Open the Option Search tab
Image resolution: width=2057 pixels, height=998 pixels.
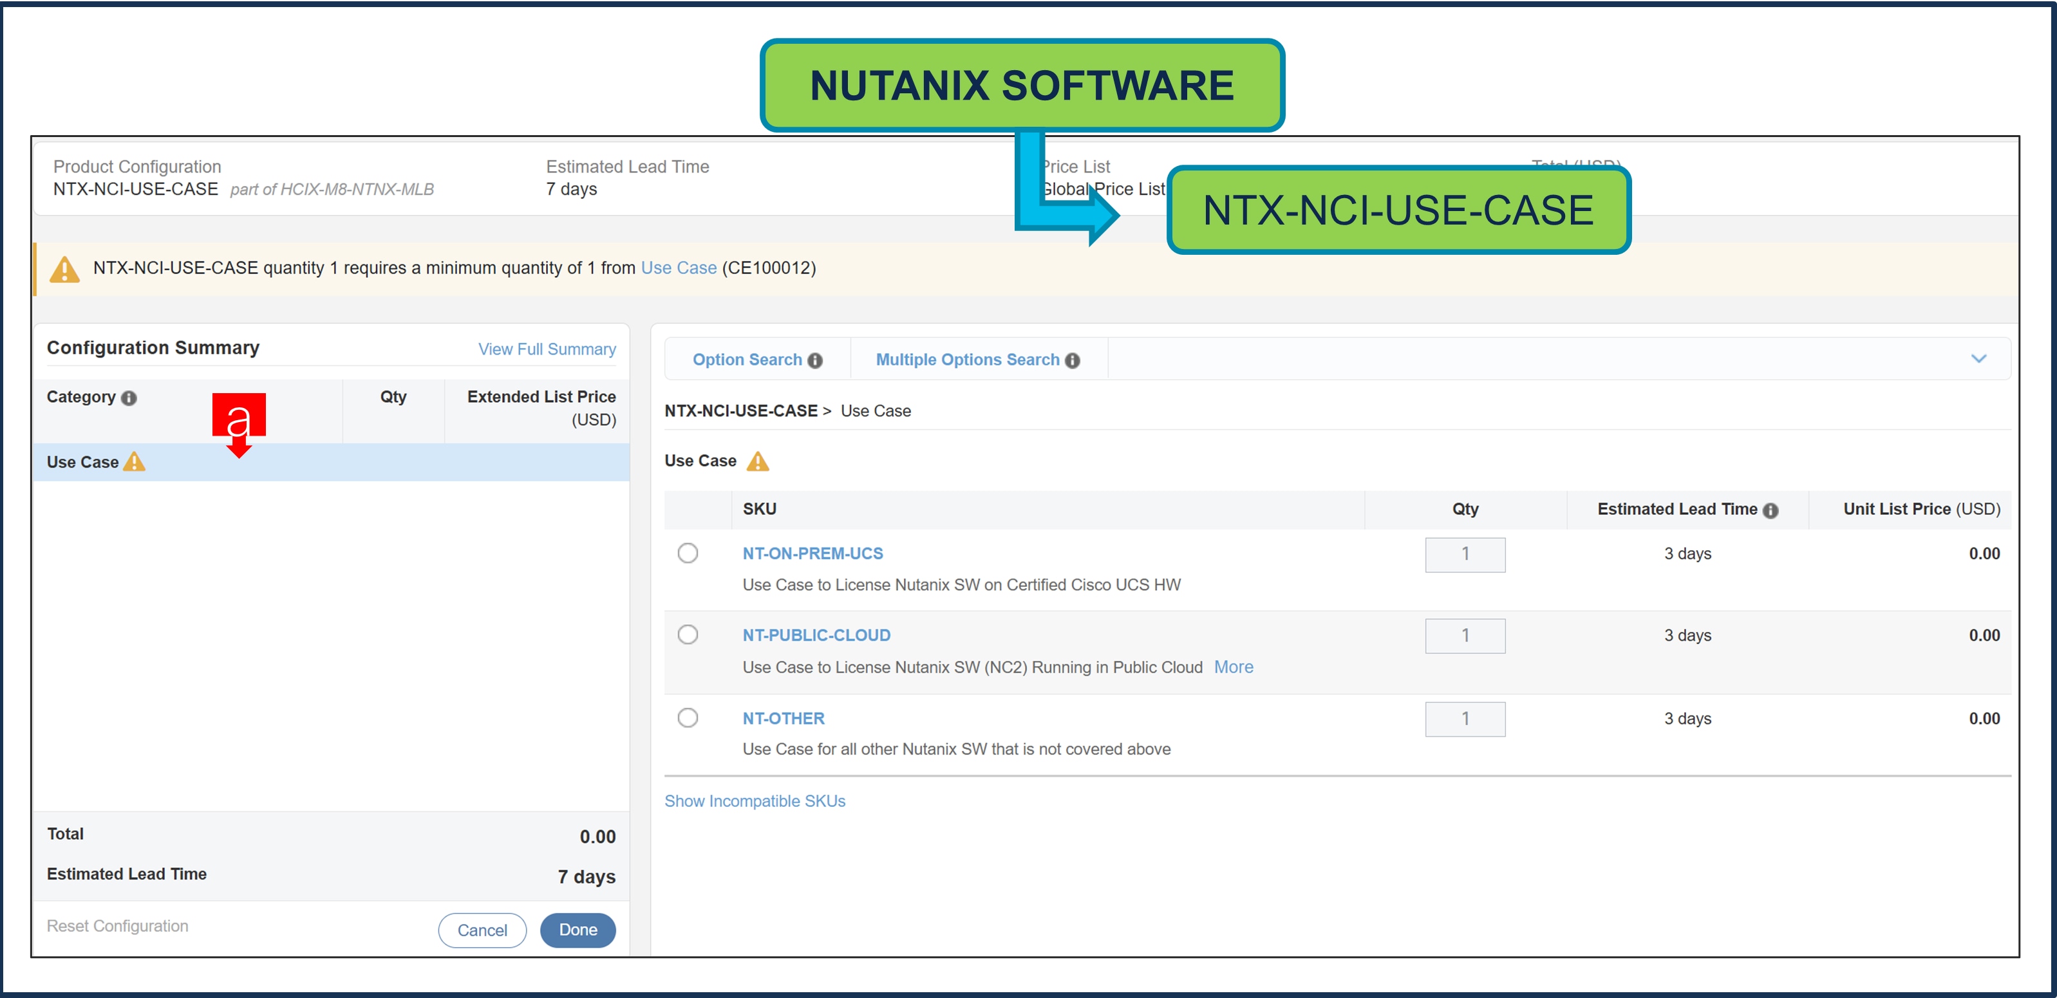click(757, 359)
